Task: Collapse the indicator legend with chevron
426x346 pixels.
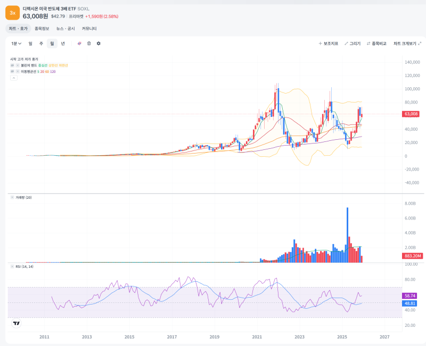Action: pyautogui.click(x=14, y=78)
